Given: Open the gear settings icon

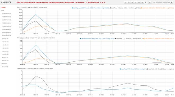Looking at the screenshot, I should coord(150,2).
